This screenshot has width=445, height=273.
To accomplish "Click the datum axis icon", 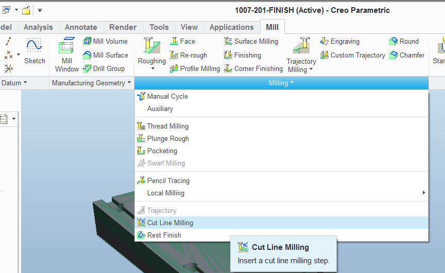I will (x=9, y=41).
